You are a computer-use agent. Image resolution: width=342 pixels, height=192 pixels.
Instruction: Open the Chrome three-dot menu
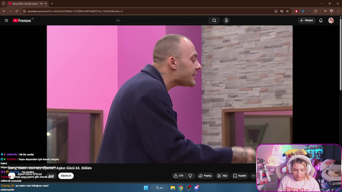(338, 11)
